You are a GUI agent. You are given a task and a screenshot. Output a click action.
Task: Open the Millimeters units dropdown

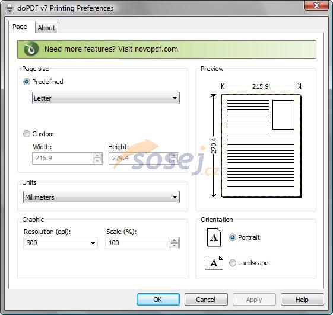coord(102,197)
